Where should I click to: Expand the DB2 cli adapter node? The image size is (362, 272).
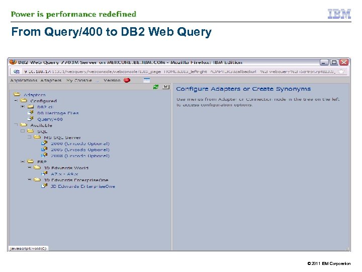coord(23,107)
